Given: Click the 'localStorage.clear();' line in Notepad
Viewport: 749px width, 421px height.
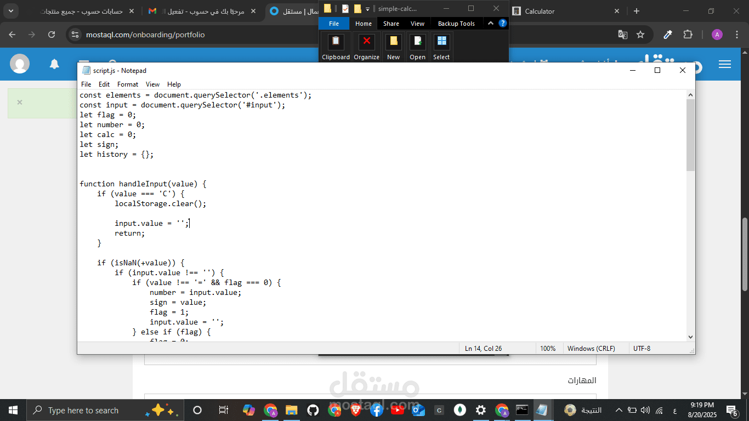Looking at the screenshot, I should (161, 203).
